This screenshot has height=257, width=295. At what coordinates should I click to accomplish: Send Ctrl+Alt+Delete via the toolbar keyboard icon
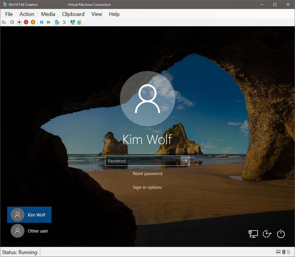[x=4, y=22]
